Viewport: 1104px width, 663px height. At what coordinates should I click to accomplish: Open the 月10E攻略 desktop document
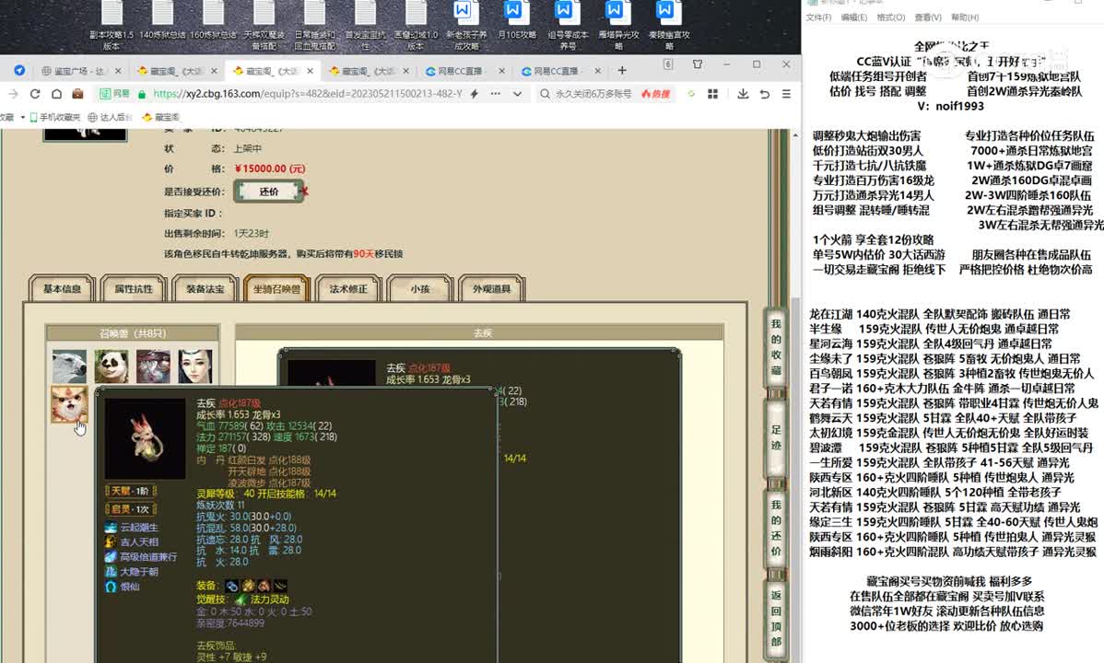pyautogui.click(x=514, y=24)
